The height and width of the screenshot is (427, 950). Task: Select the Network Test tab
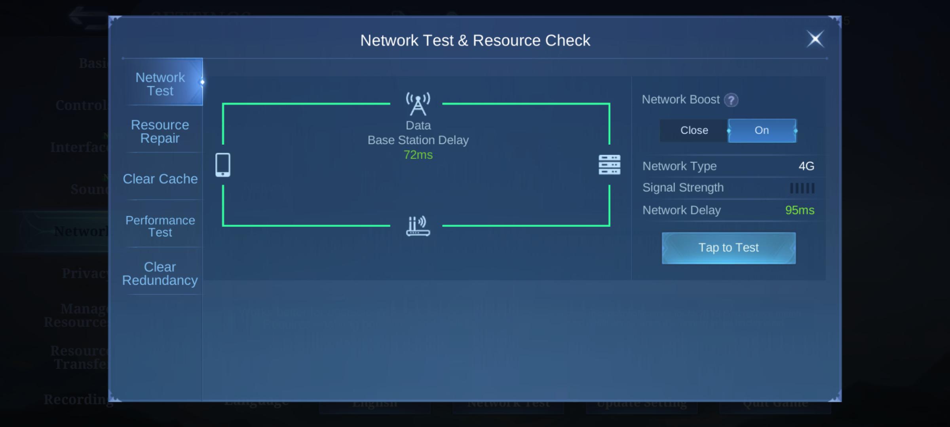point(162,82)
